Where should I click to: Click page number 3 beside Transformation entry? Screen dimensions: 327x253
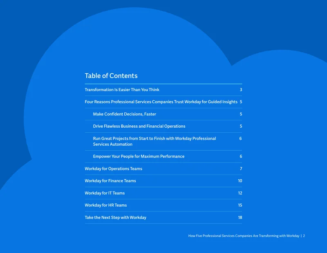coord(241,90)
